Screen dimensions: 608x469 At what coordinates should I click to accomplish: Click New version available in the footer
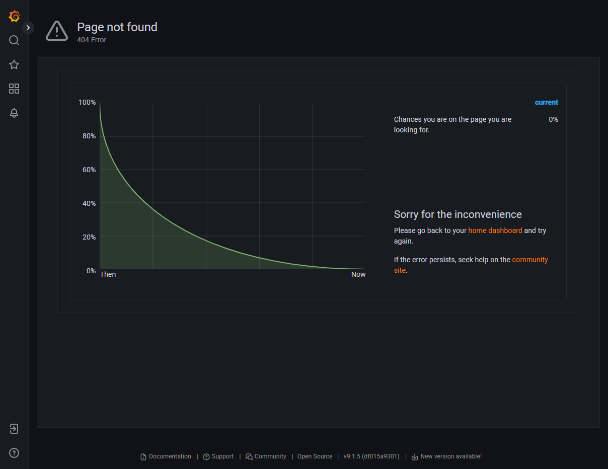(x=451, y=456)
